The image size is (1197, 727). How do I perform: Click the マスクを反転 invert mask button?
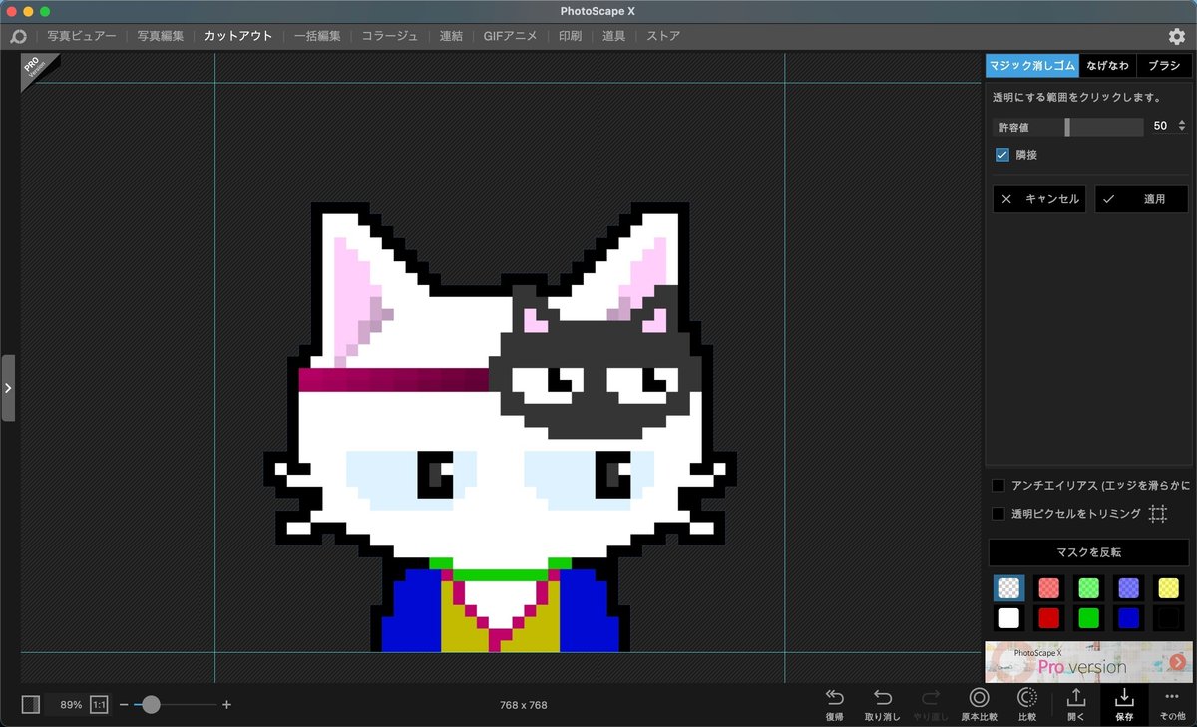point(1088,552)
